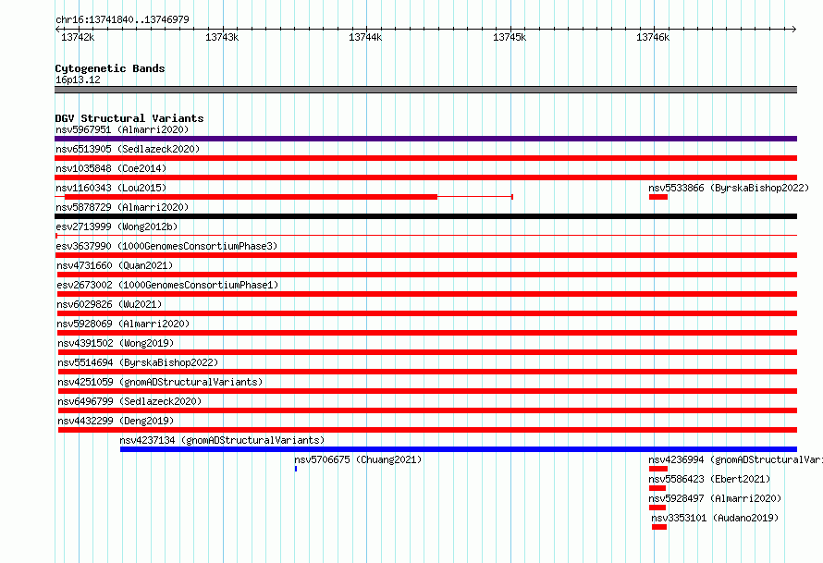Image resolution: width=823 pixels, height=563 pixels.
Task: Select the red nsv6496799 variant bar
Action: click(x=428, y=410)
